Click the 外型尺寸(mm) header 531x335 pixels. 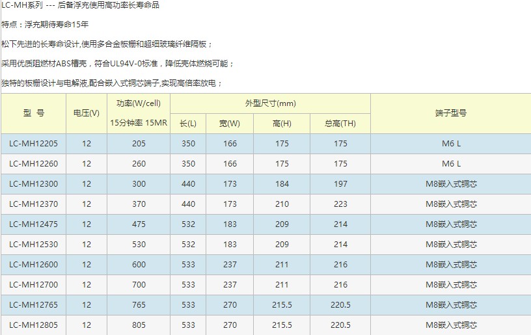coord(270,103)
